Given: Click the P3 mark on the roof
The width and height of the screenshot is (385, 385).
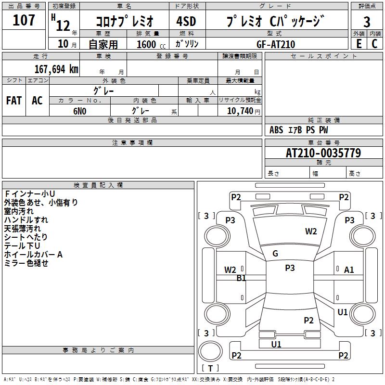Looking at the screenshot, I should (290, 268).
